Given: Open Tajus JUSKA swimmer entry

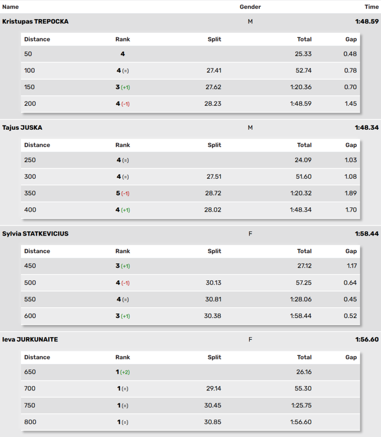Looking at the screenshot, I should point(190,128).
